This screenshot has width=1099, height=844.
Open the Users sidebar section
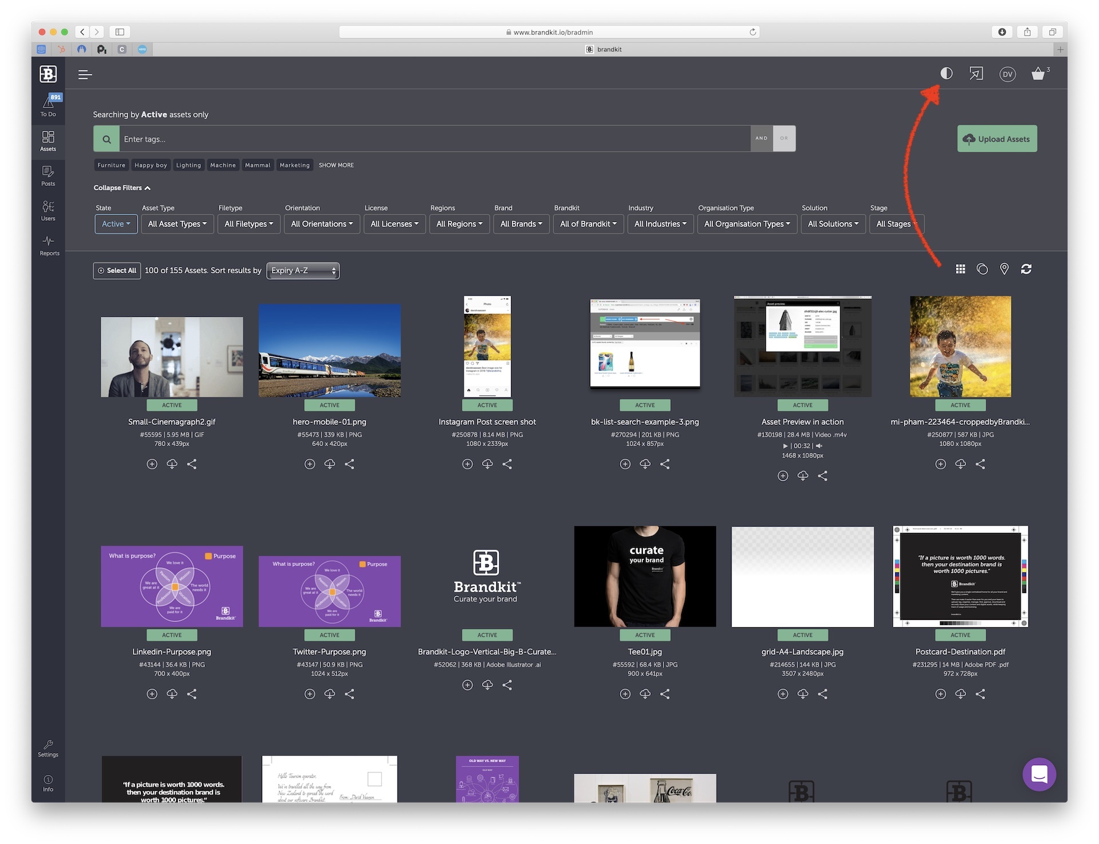coord(48,211)
